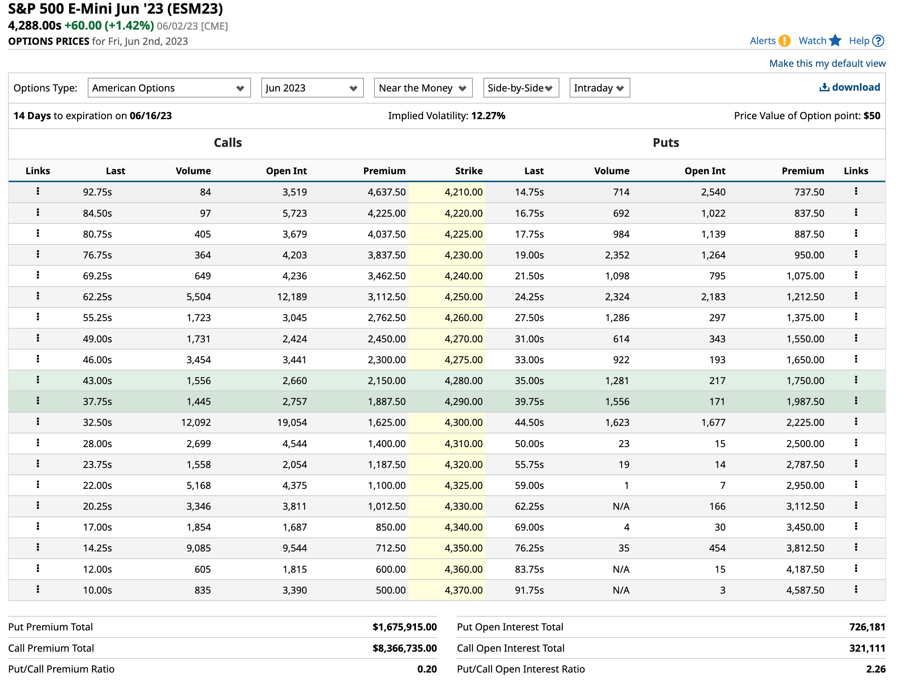Click the Implied Volatility 12.27% value
Screen dimensions: 897x690
488,116
